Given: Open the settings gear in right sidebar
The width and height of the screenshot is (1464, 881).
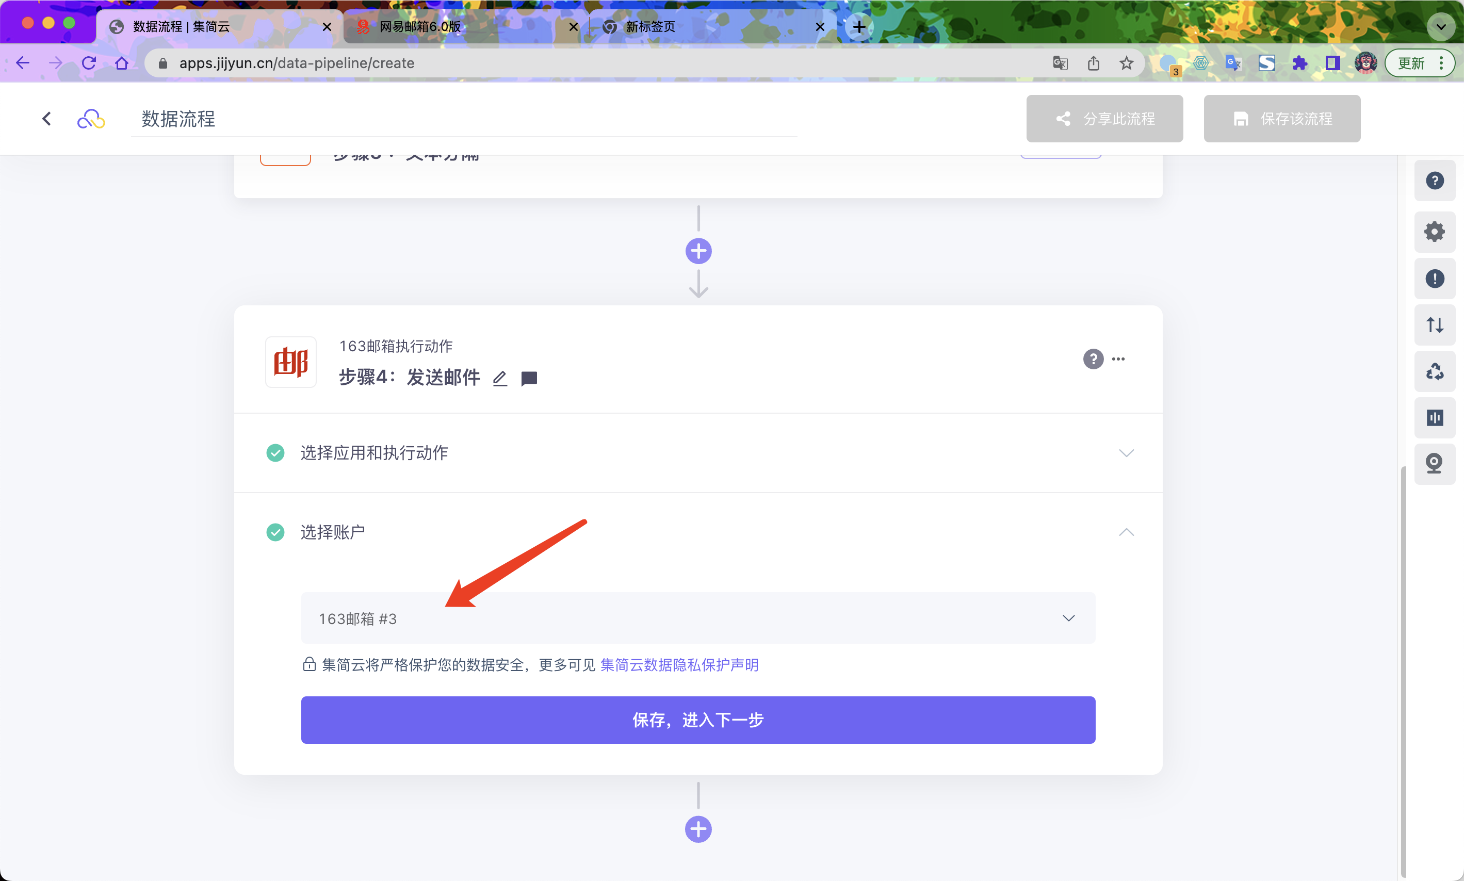Looking at the screenshot, I should [x=1434, y=232].
